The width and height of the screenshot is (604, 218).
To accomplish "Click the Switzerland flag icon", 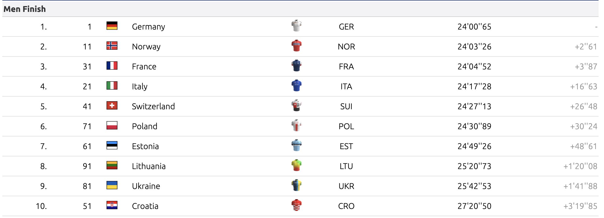I will pos(112,105).
